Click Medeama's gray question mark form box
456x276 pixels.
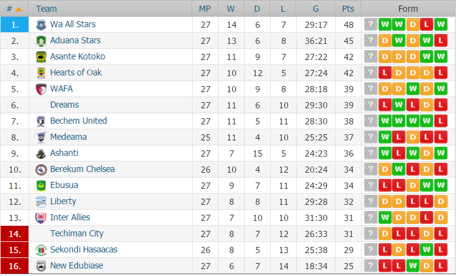pos(370,137)
